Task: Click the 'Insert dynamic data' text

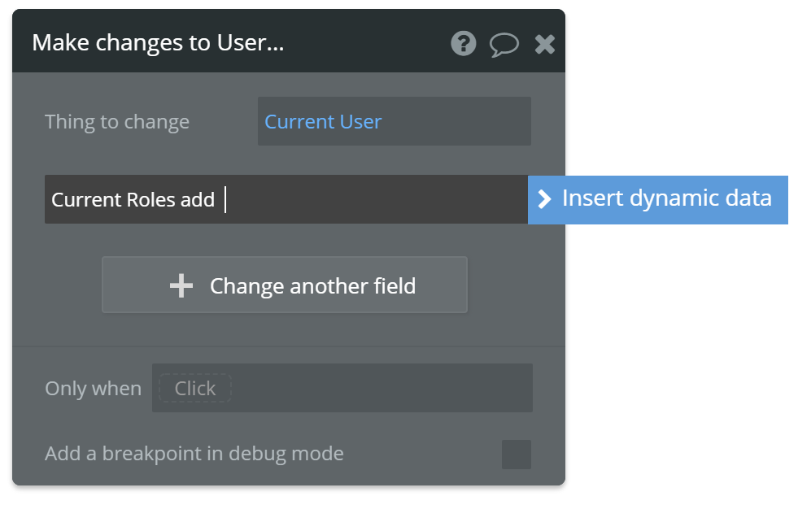Action: pyautogui.click(x=666, y=198)
